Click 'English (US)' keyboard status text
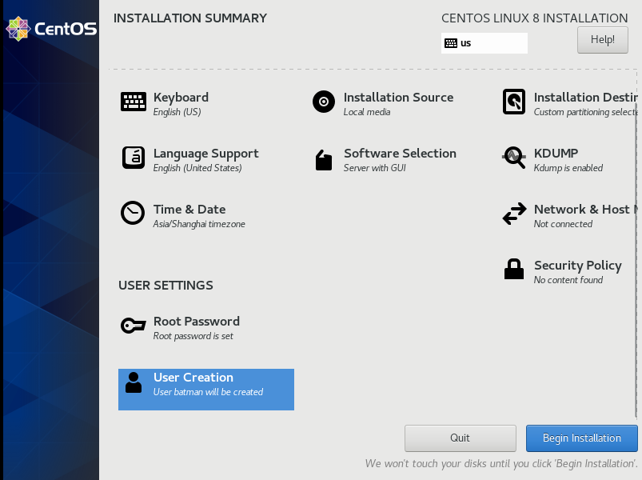The height and width of the screenshot is (480, 642). click(x=177, y=112)
